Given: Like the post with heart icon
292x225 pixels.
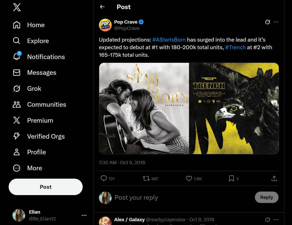Looking at the screenshot, I should coord(189,179).
